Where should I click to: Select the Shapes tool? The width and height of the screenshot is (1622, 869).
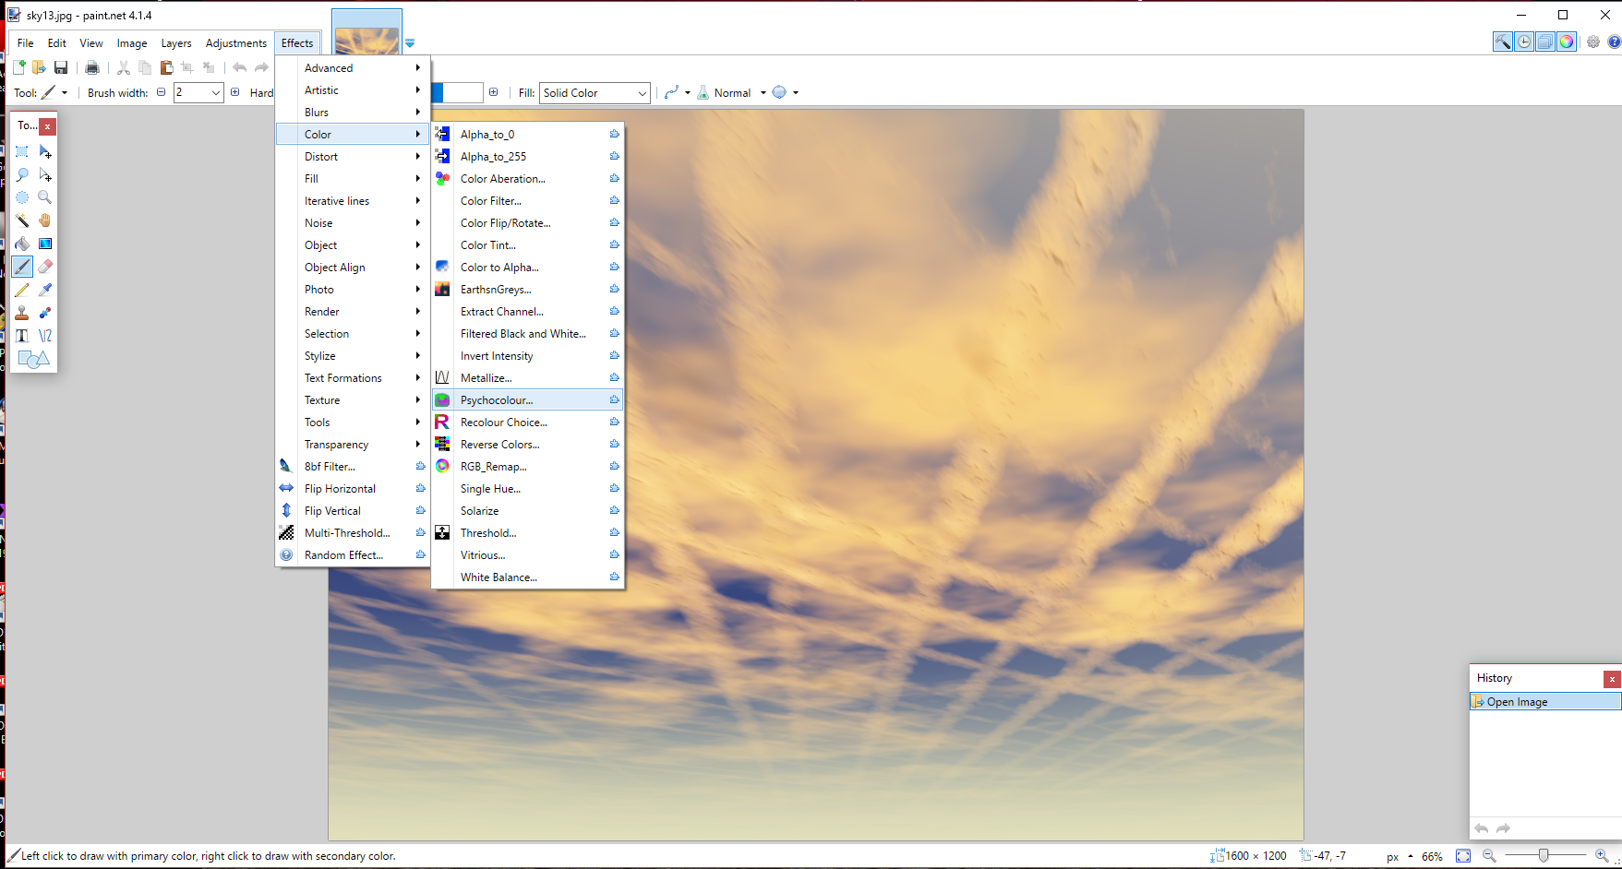coord(33,359)
